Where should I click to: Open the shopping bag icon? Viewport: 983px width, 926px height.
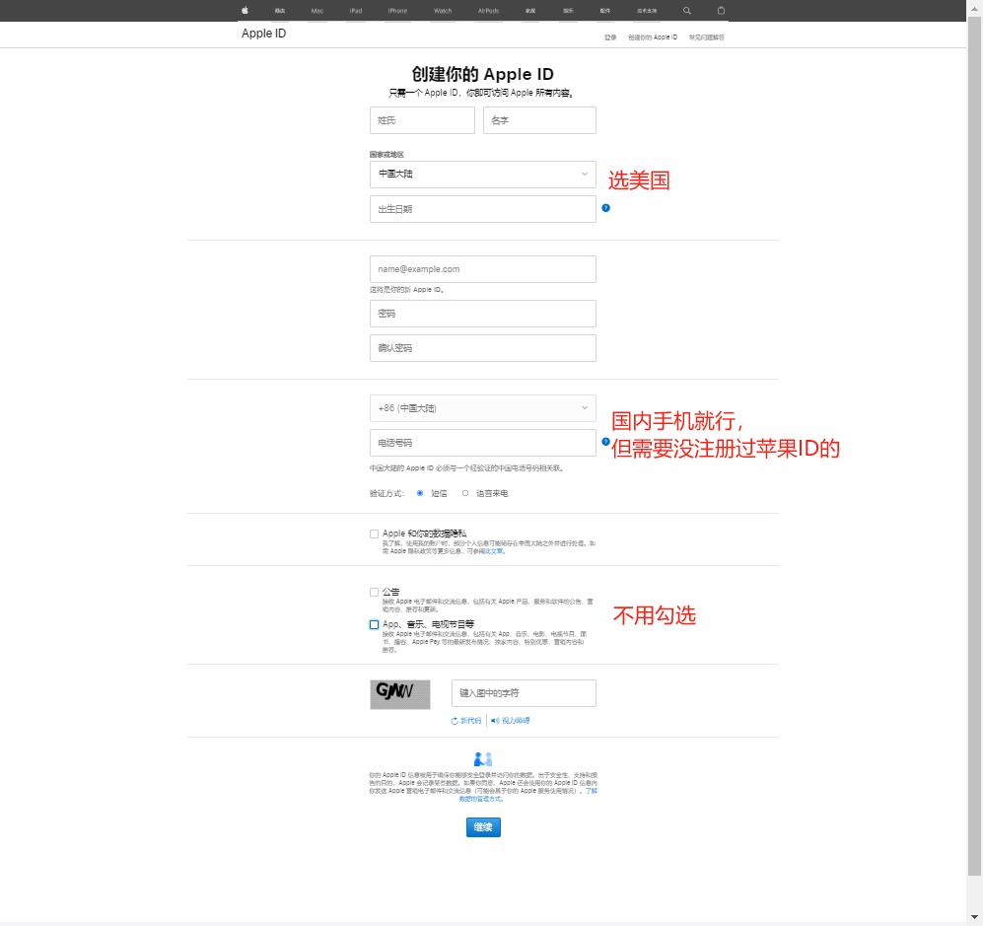click(721, 10)
